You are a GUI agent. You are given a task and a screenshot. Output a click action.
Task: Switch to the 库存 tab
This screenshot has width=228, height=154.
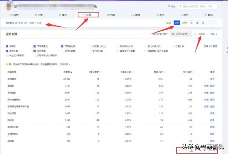(63, 15)
